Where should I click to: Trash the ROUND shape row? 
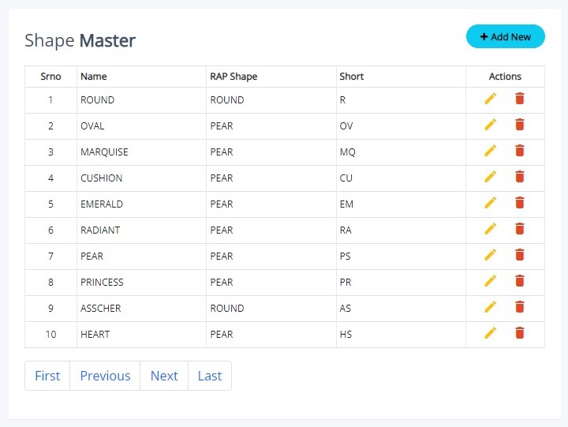point(519,99)
